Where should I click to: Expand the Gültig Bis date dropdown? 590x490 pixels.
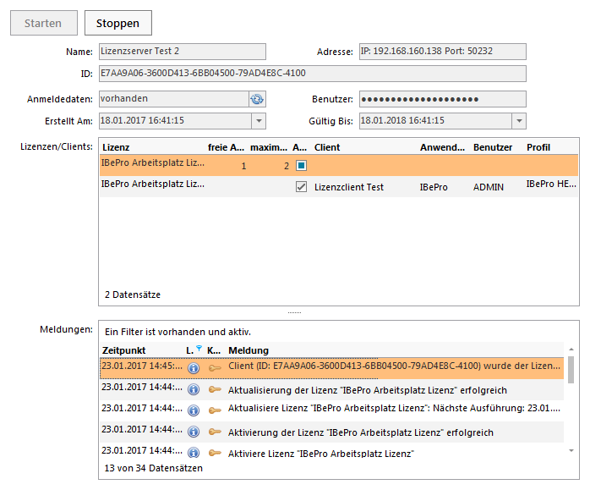pos(518,121)
